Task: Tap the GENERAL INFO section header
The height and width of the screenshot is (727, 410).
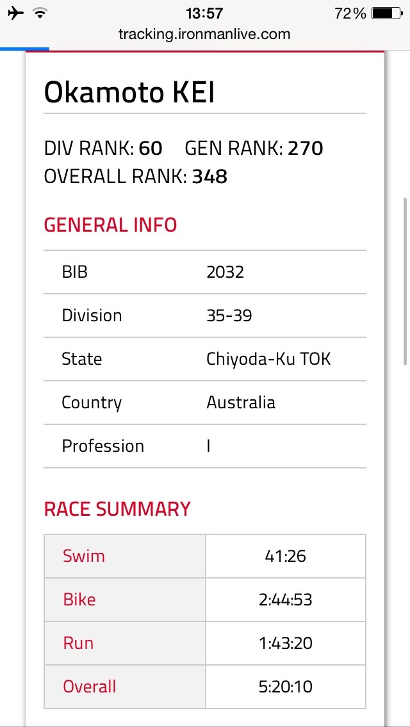Action: 111,225
